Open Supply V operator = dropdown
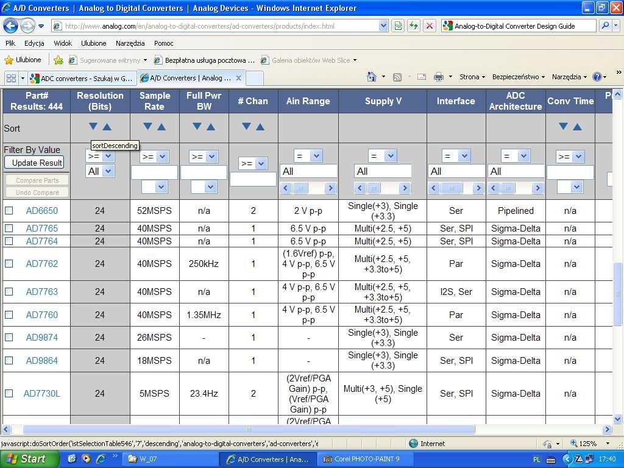The image size is (624, 468). [x=383, y=156]
